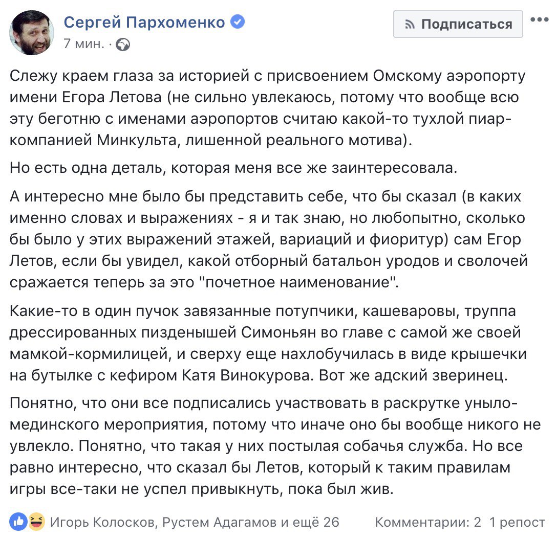Viewport: 557px width, 539px height.
Task: Click the laughing face reaction icon
Action: click(x=35, y=522)
